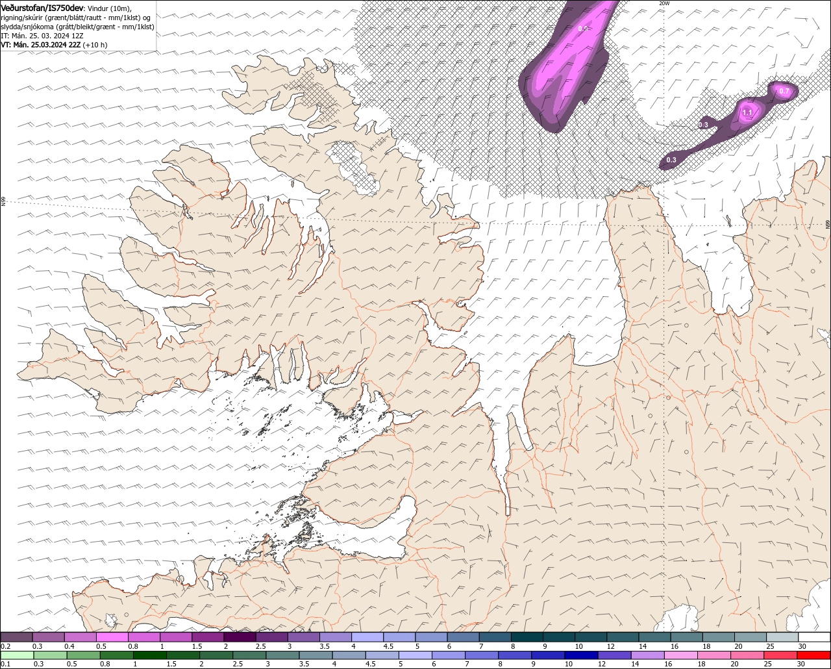Pick the dark purple 2–2.5 swatch on upper legend bar
Image resolution: width=831 pixels, height=669 pixels.
tap(239, 637)
